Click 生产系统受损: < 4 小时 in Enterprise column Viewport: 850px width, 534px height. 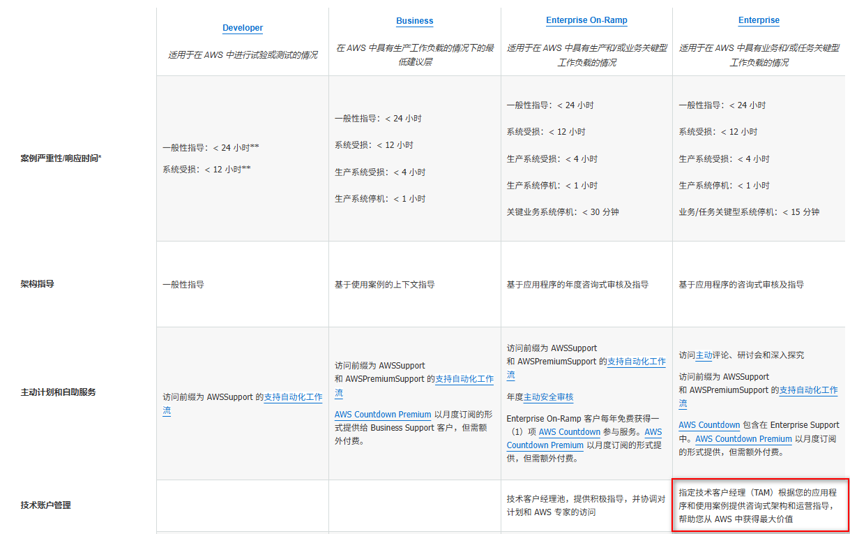(x=724, y=159)
